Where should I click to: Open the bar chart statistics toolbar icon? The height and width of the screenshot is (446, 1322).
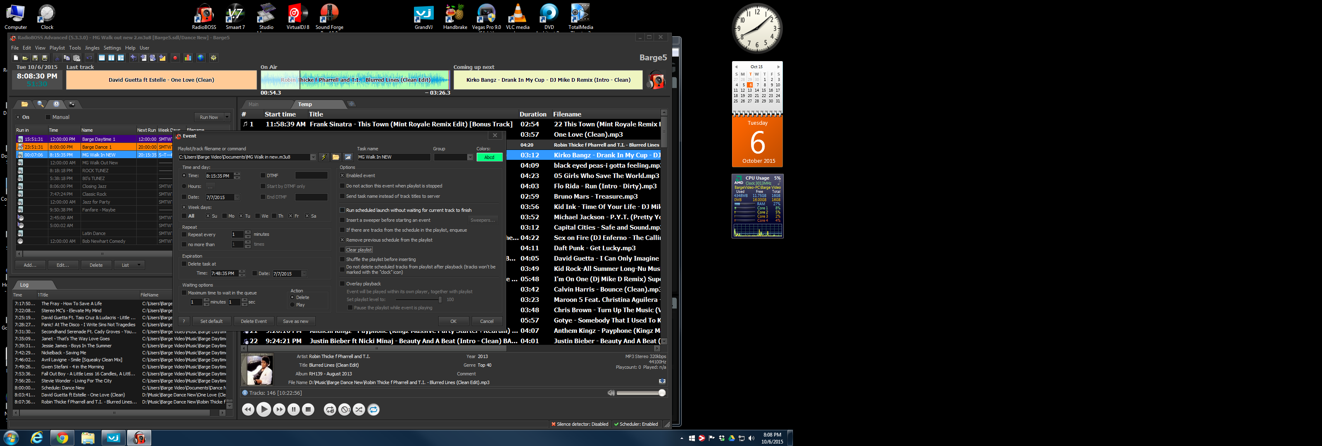coord(188,58)
